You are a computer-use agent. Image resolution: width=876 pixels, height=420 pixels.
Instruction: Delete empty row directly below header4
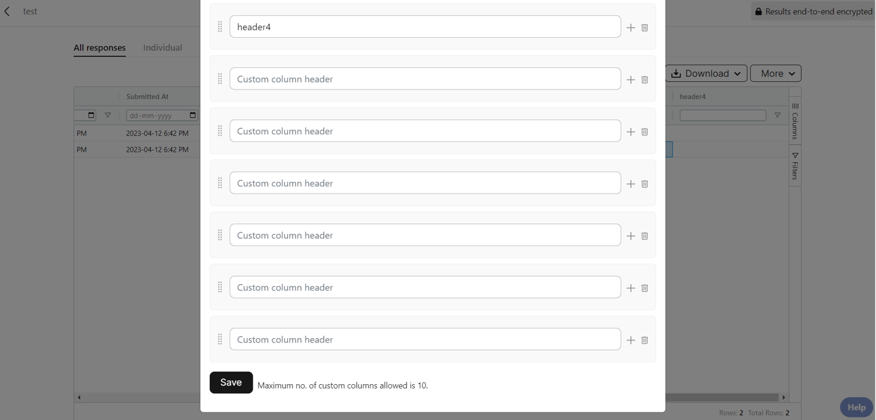(x=644, y=79)
